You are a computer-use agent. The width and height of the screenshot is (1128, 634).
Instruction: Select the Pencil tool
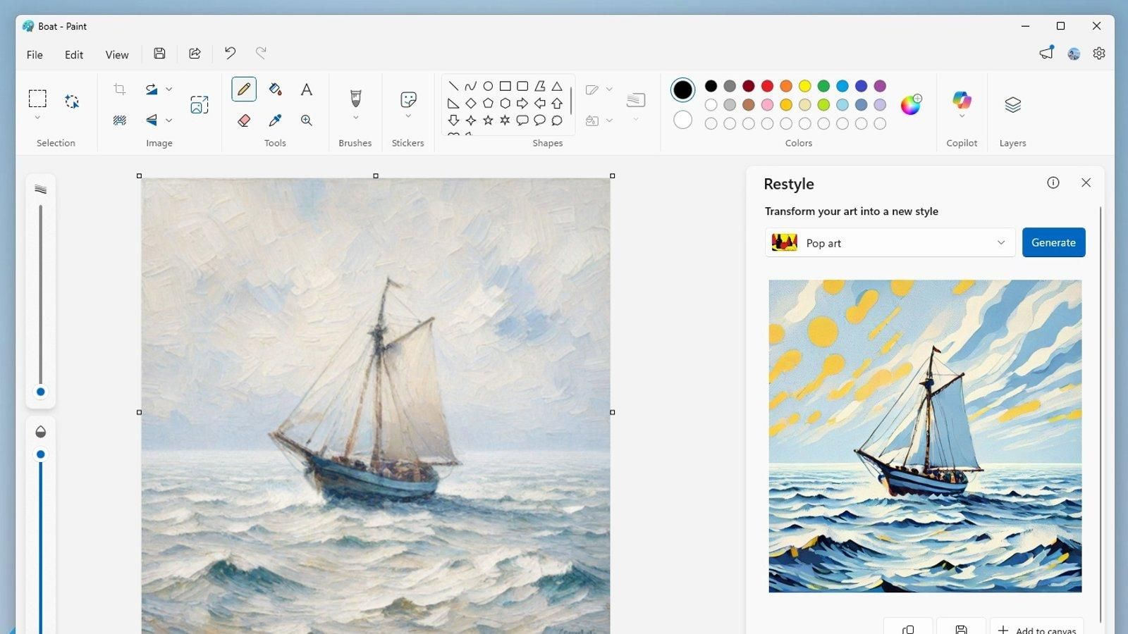tap(243, 89)
